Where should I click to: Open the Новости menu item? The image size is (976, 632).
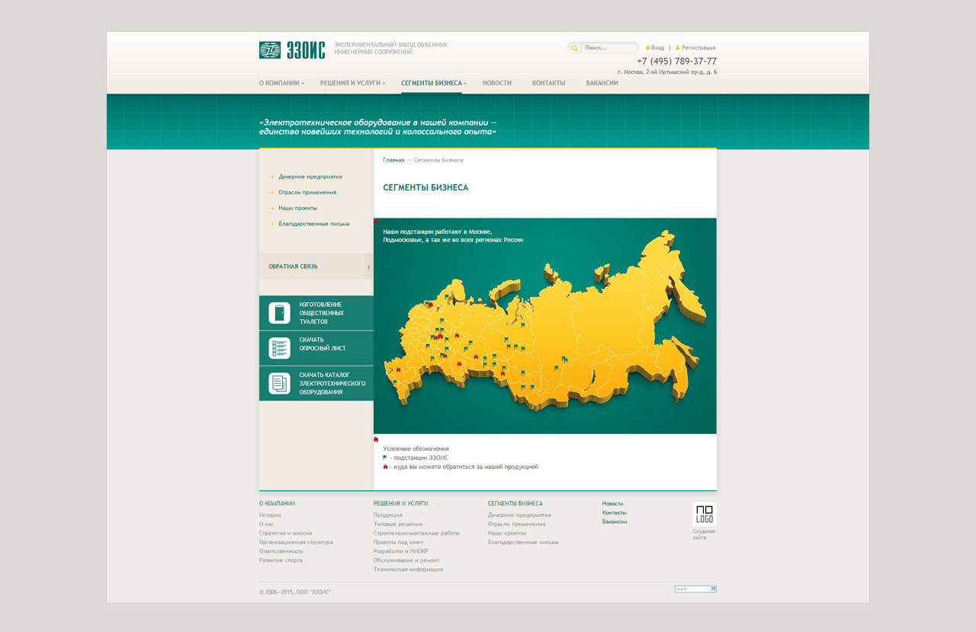coord(496,83)
